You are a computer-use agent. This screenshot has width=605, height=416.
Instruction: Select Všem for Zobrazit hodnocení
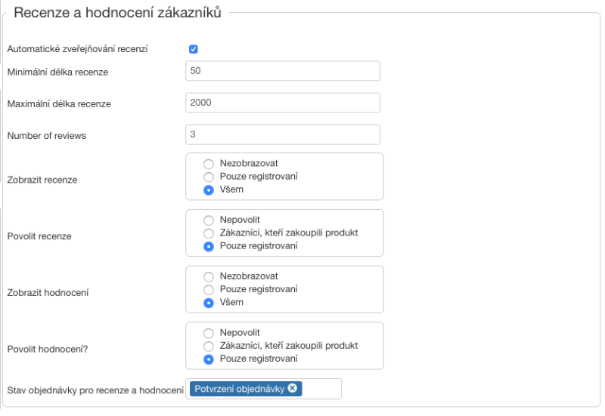point(209,303)
